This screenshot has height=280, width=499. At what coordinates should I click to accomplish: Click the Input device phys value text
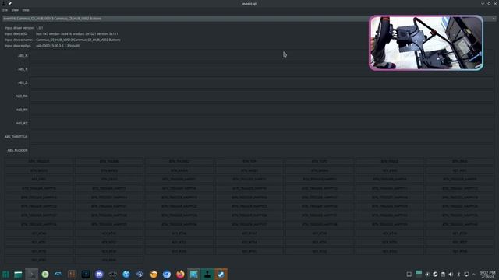coord(58,46)
